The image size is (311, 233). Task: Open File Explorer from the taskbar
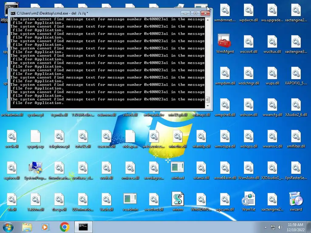pyautogui.click(x=27, y=227)
